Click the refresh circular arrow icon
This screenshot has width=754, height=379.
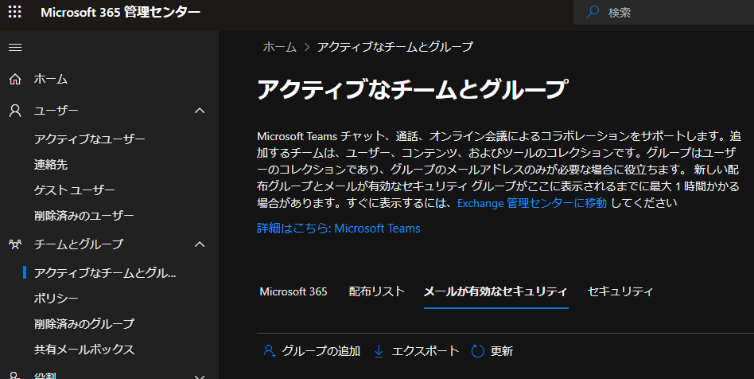477,351
